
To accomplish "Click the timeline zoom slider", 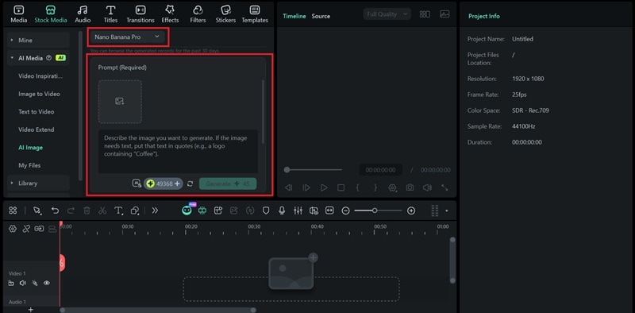I will point(379,211).
